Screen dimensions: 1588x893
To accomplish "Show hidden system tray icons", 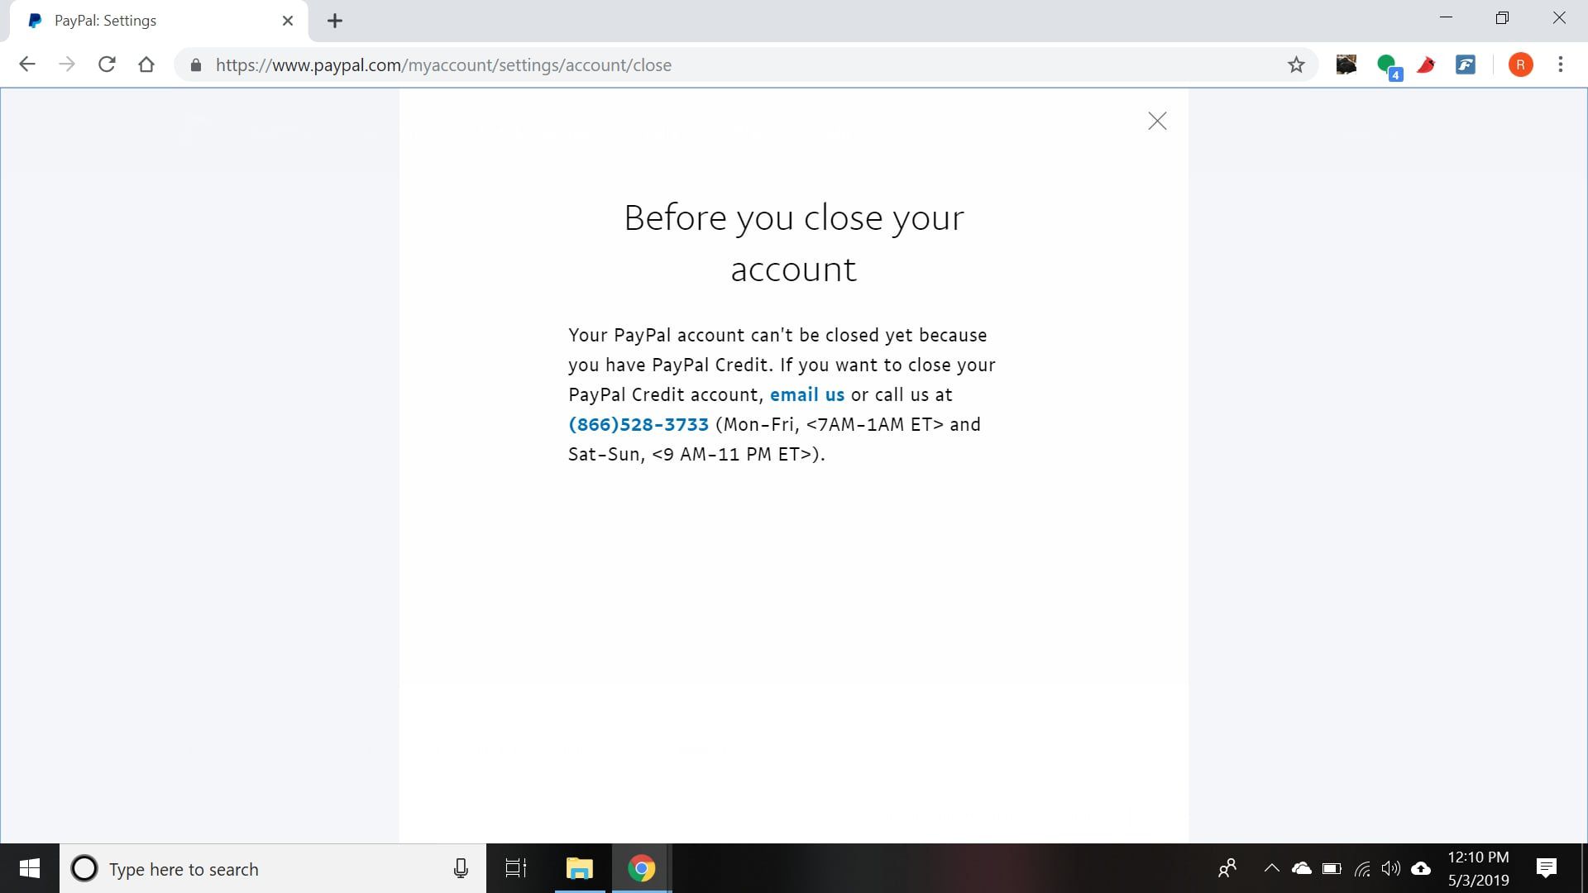I will (1272, 868).
